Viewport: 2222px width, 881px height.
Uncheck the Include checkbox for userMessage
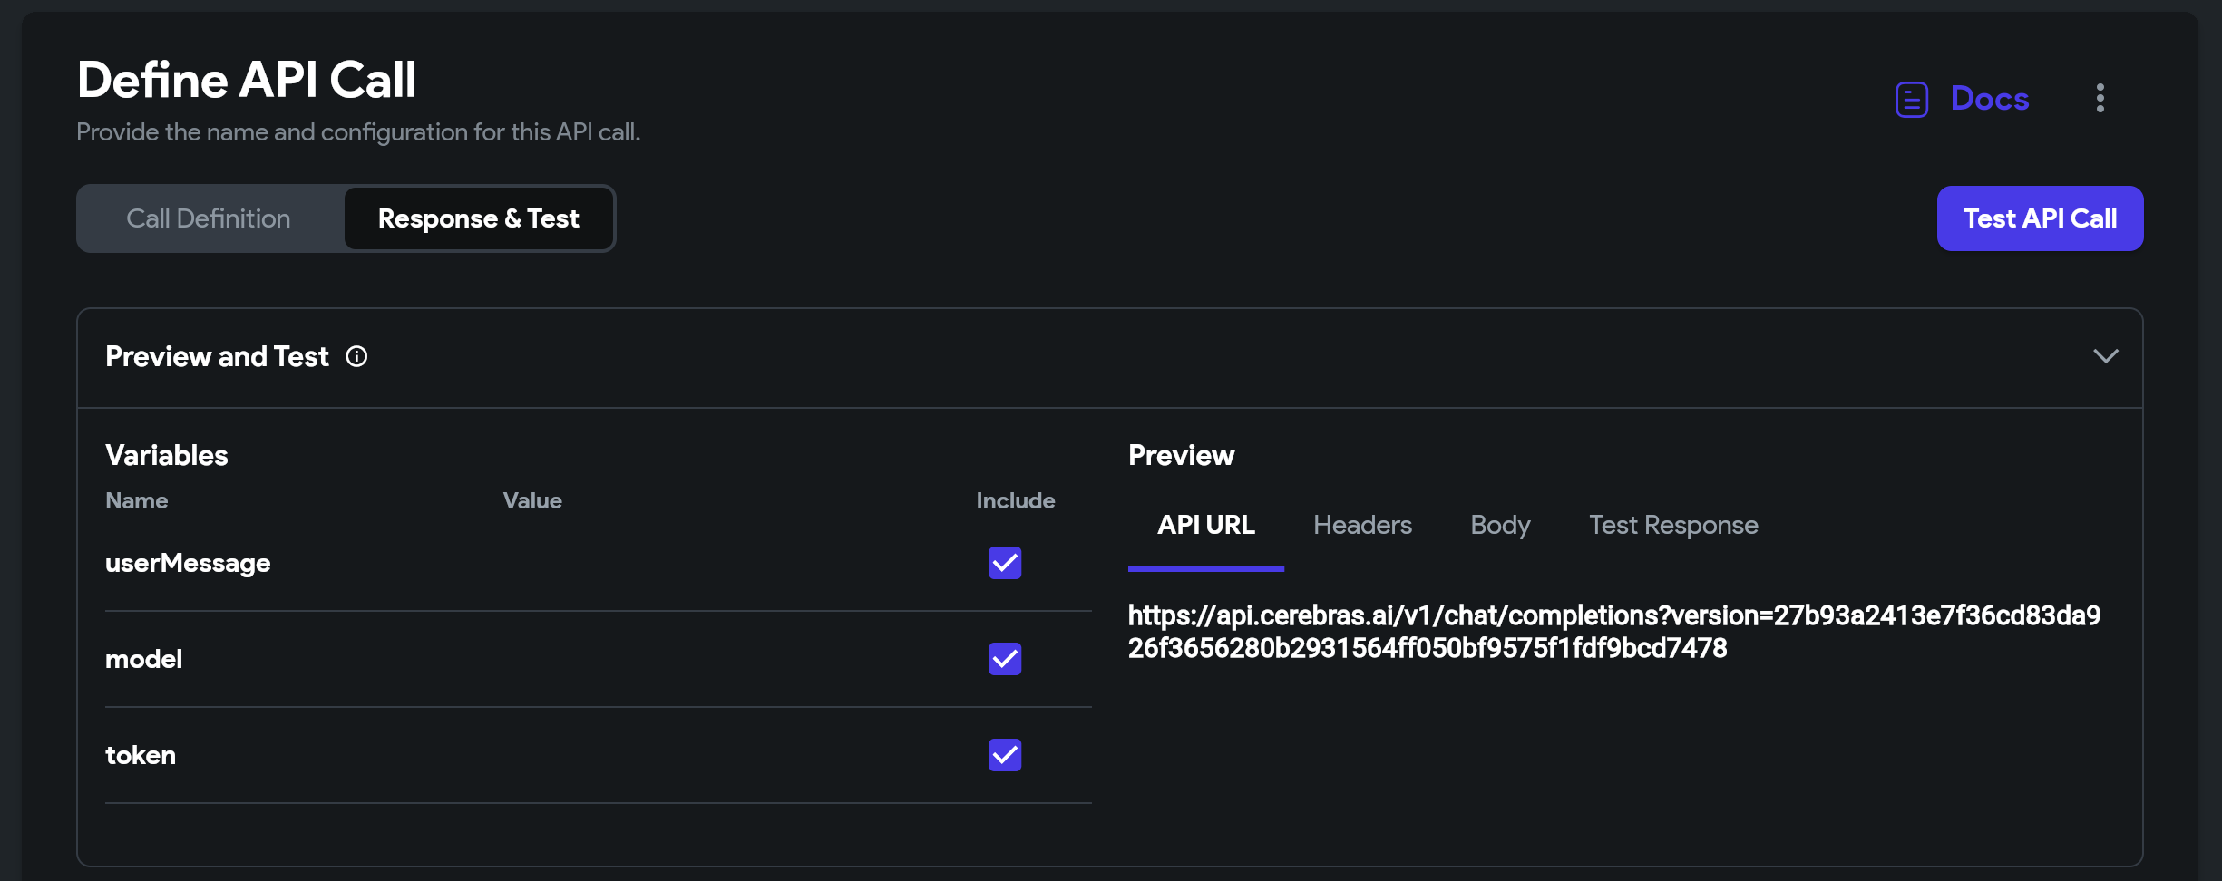(x=1004, y=563)
